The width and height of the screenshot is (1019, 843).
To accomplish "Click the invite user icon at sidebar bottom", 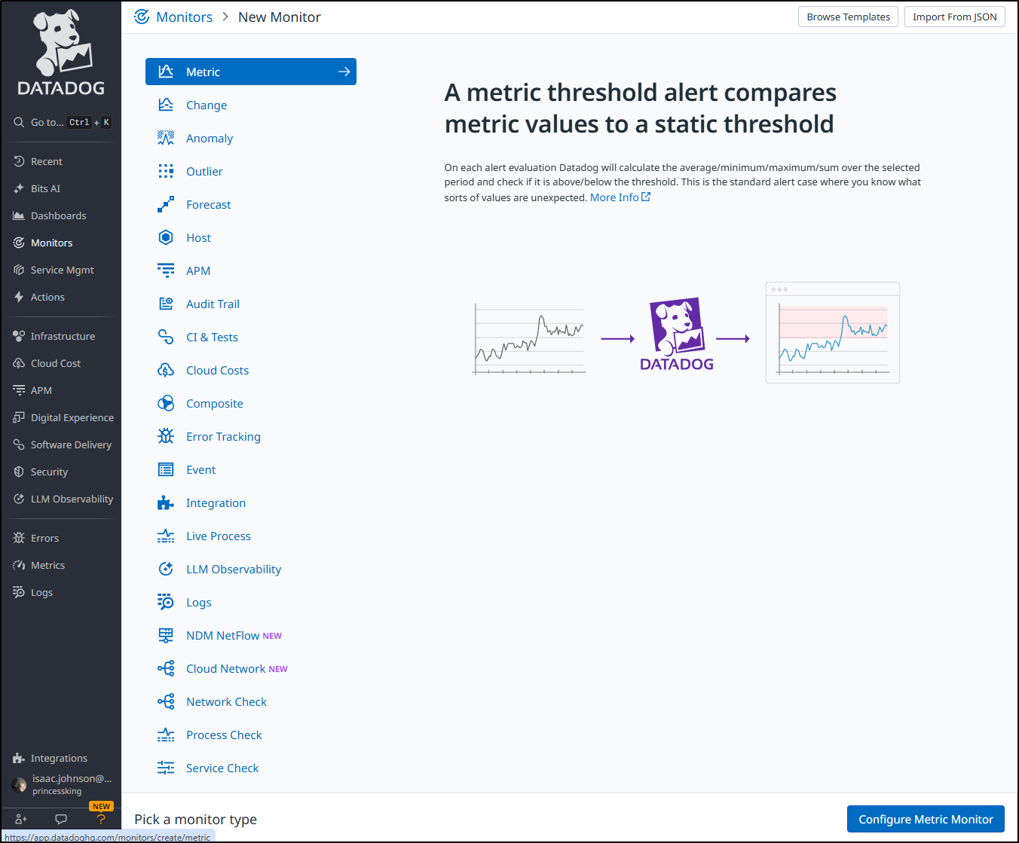I will click(x=21, y=819).
